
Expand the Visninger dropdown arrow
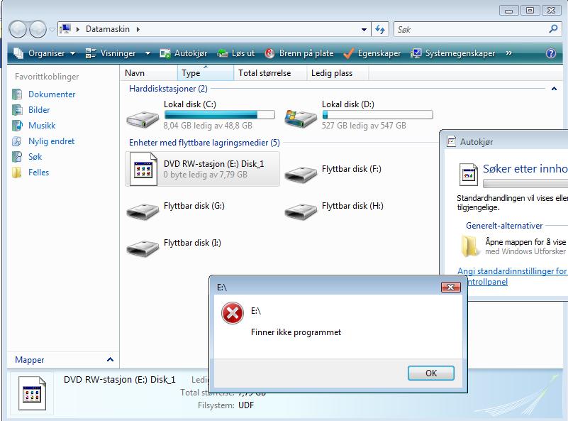[147, 53]
